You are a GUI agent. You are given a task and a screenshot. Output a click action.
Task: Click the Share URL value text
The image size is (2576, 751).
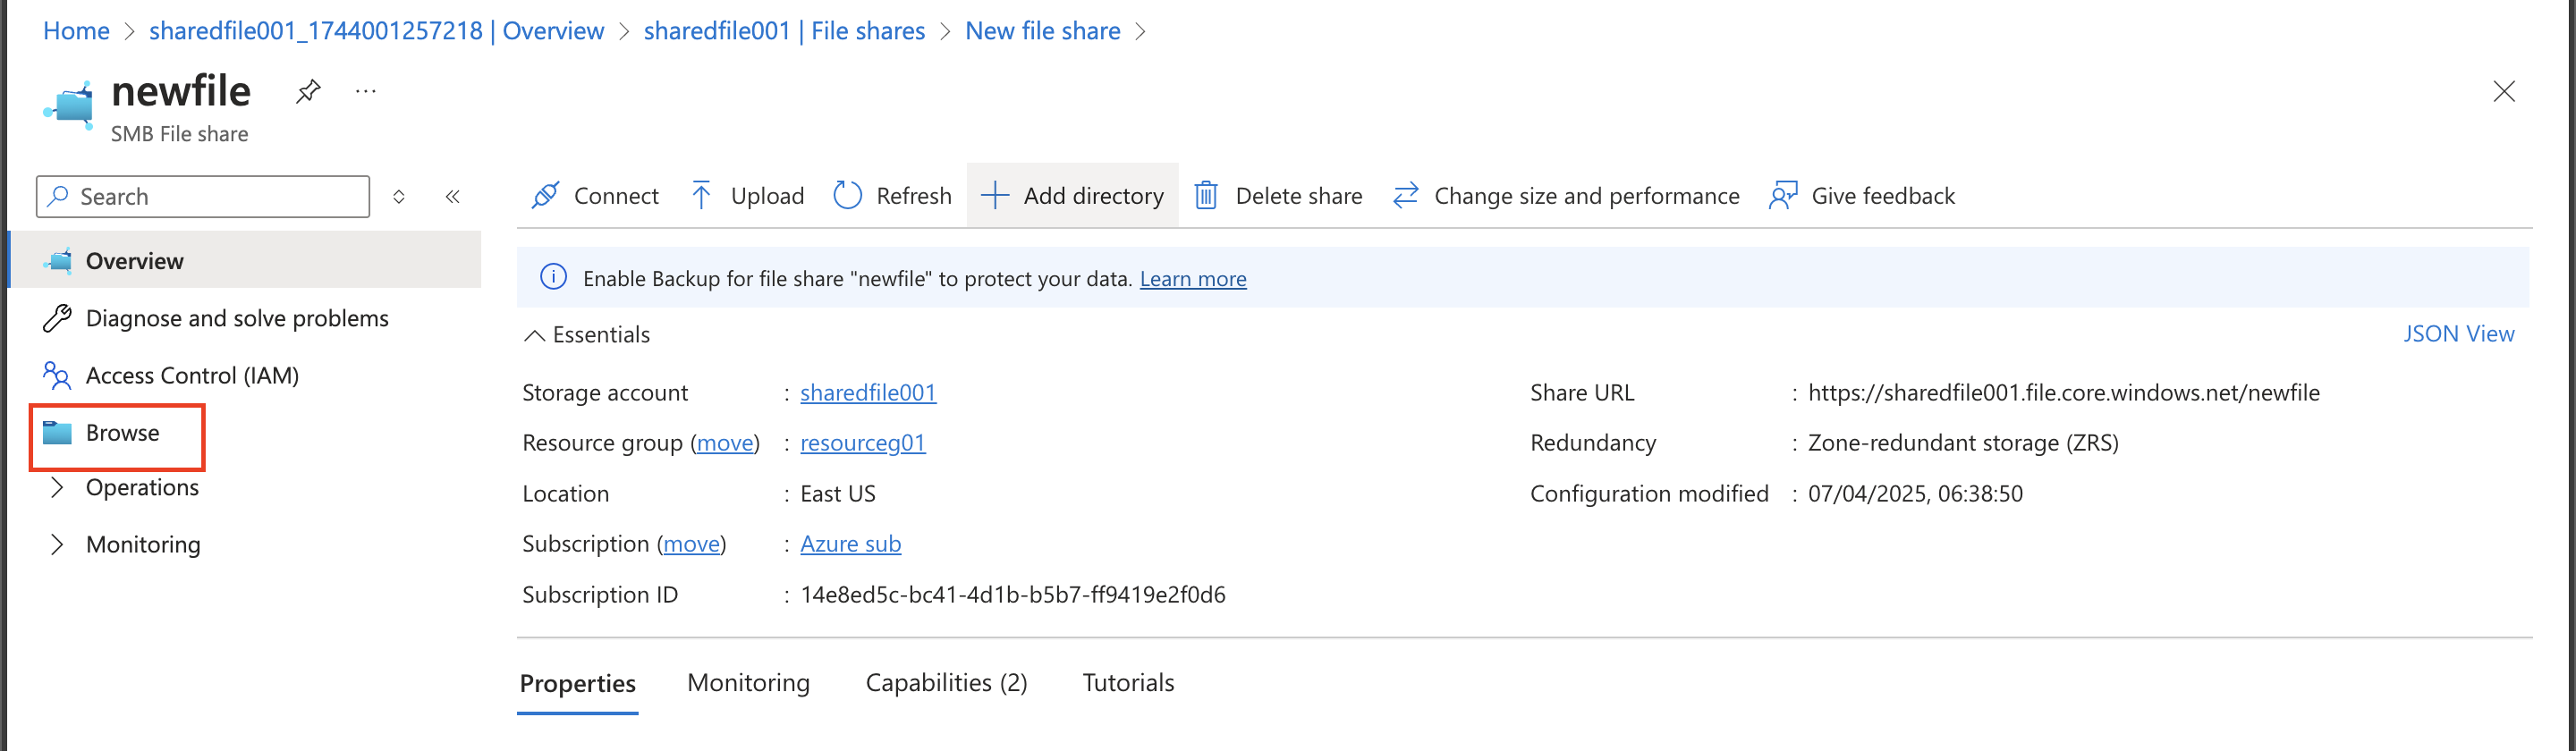coord(2064,392)
